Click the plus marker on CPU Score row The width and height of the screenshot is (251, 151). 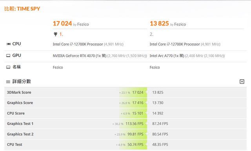(147, 113)
